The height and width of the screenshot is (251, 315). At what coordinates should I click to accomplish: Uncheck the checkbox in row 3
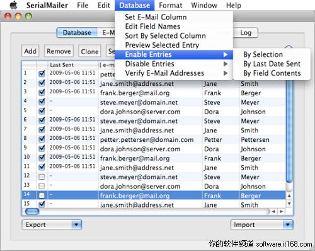coord(42,92)
